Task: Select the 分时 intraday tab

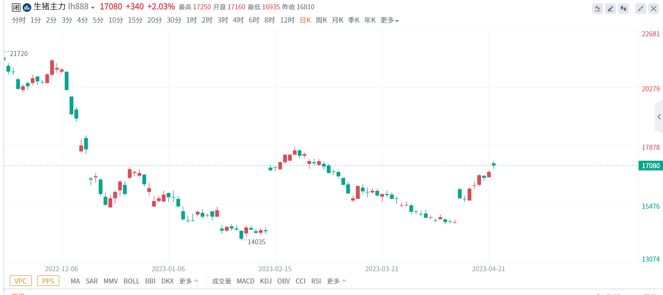Action: click(19, 20)
